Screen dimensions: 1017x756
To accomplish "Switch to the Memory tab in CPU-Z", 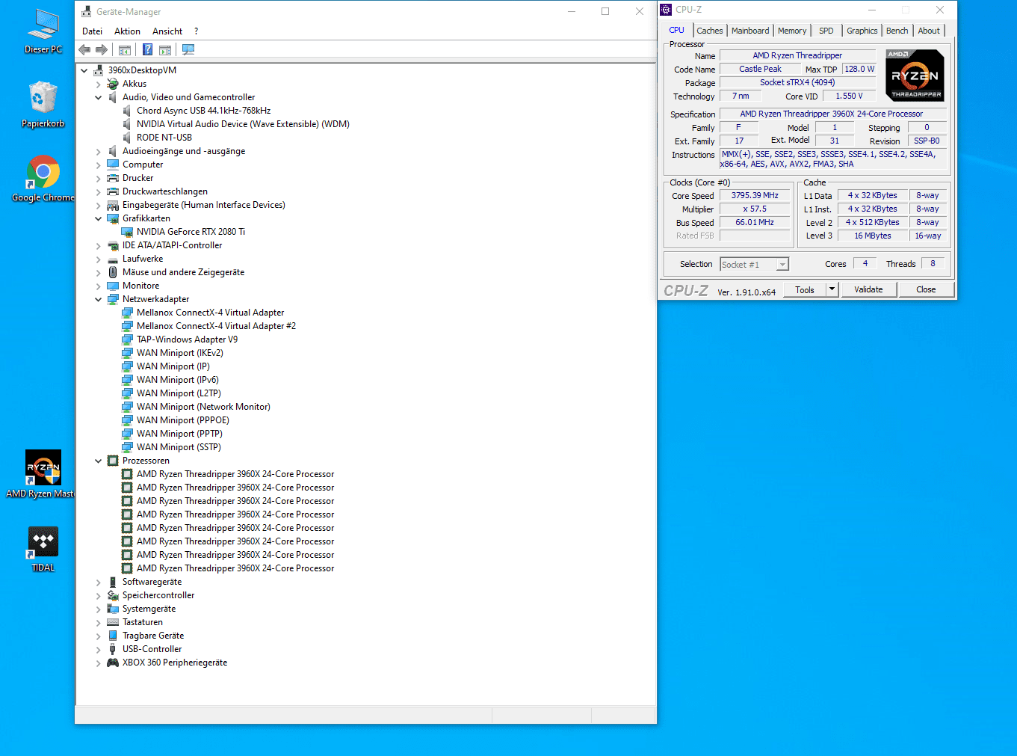I will [x=792, y=31].
